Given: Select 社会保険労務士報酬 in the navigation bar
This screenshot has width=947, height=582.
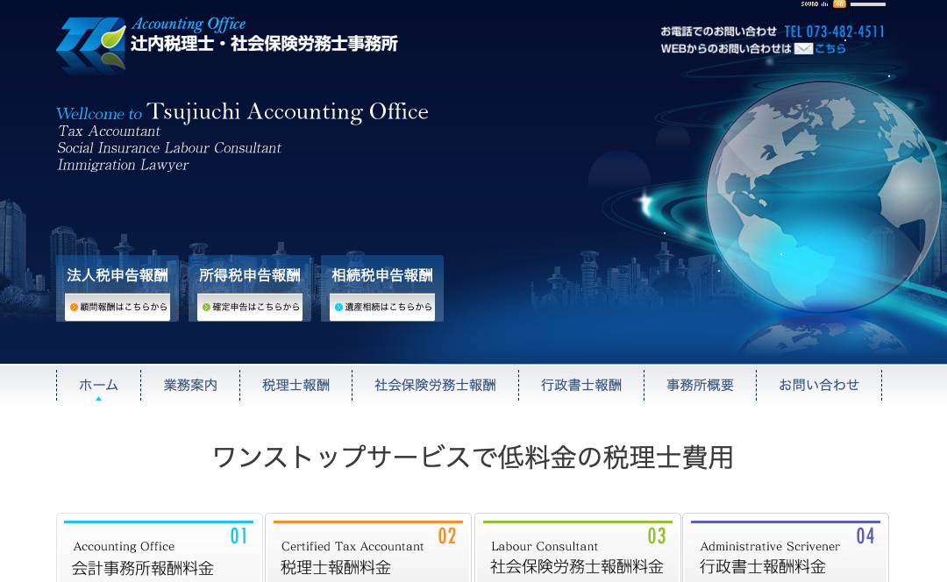Looking at the screenshot, I should tap(435, 385).
